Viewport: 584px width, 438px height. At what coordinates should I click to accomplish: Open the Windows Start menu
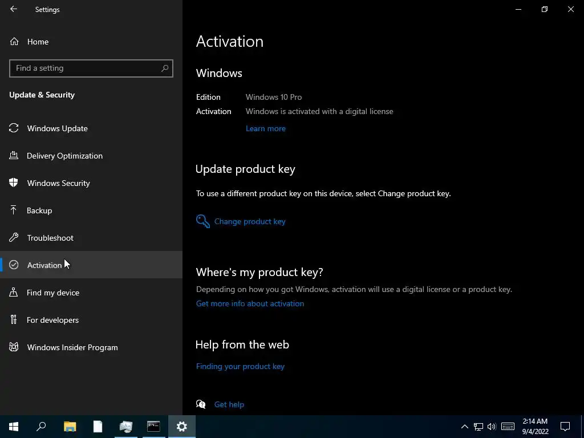(14, 427)
